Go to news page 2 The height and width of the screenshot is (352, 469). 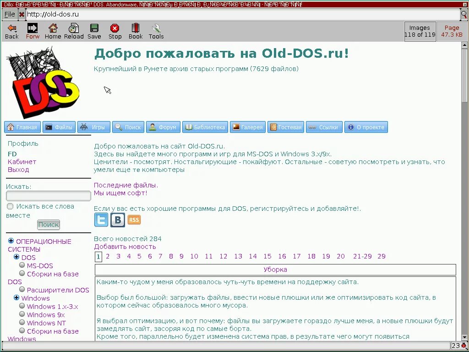[x=108, y=256]
